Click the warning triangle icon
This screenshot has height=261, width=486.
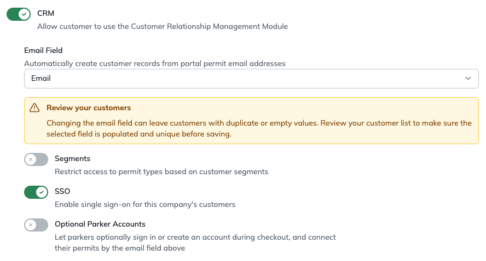click(34, 108)
